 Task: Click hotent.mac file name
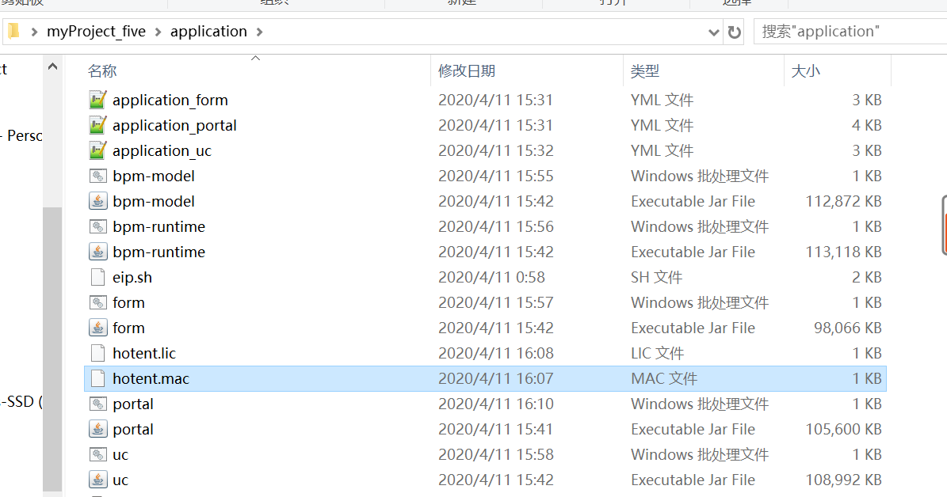point(151,379)
